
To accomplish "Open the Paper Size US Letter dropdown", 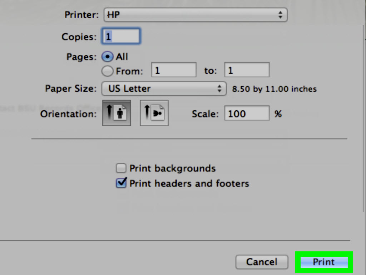I will pyautogui.click(x=164, y=89).
